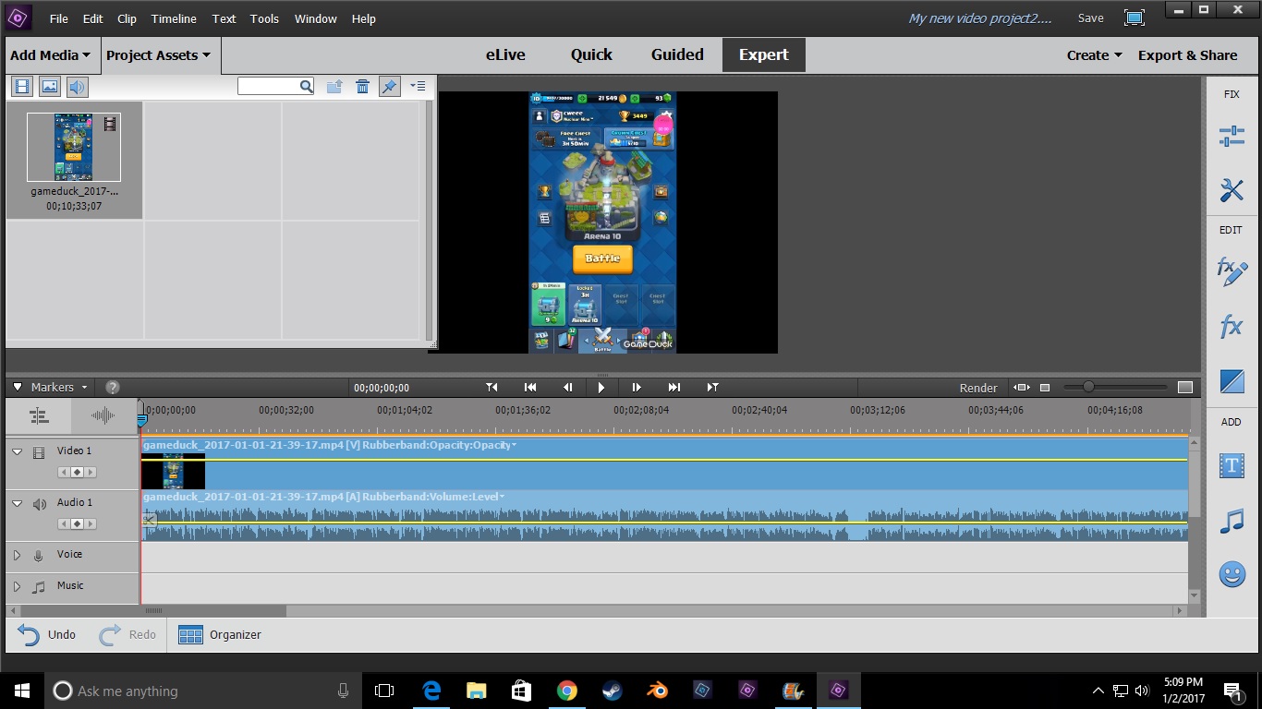
Task: Open Applied Effects fx pencil panel
Action: [x=1232, y=270]
